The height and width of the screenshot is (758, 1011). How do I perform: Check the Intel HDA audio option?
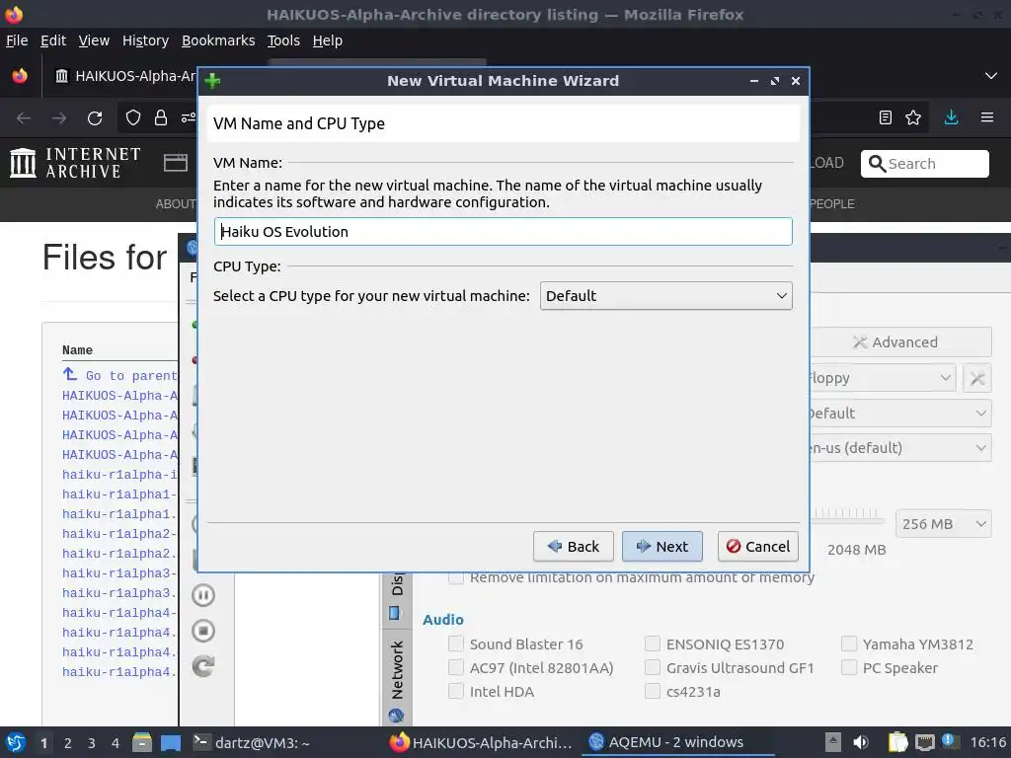pyautogui.click(x=455, y=692)
